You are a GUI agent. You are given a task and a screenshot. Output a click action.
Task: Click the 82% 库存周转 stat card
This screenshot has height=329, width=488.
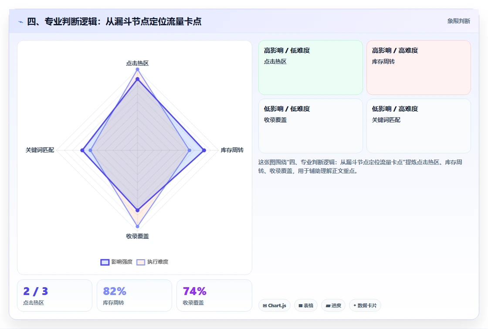coord(135,295)
